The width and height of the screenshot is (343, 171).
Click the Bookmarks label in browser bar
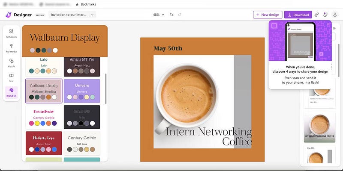click(88, 4)
